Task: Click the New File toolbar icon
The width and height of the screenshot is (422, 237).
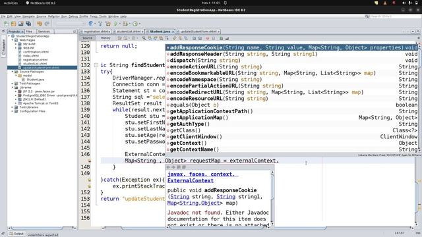Action: pos(6,24)
